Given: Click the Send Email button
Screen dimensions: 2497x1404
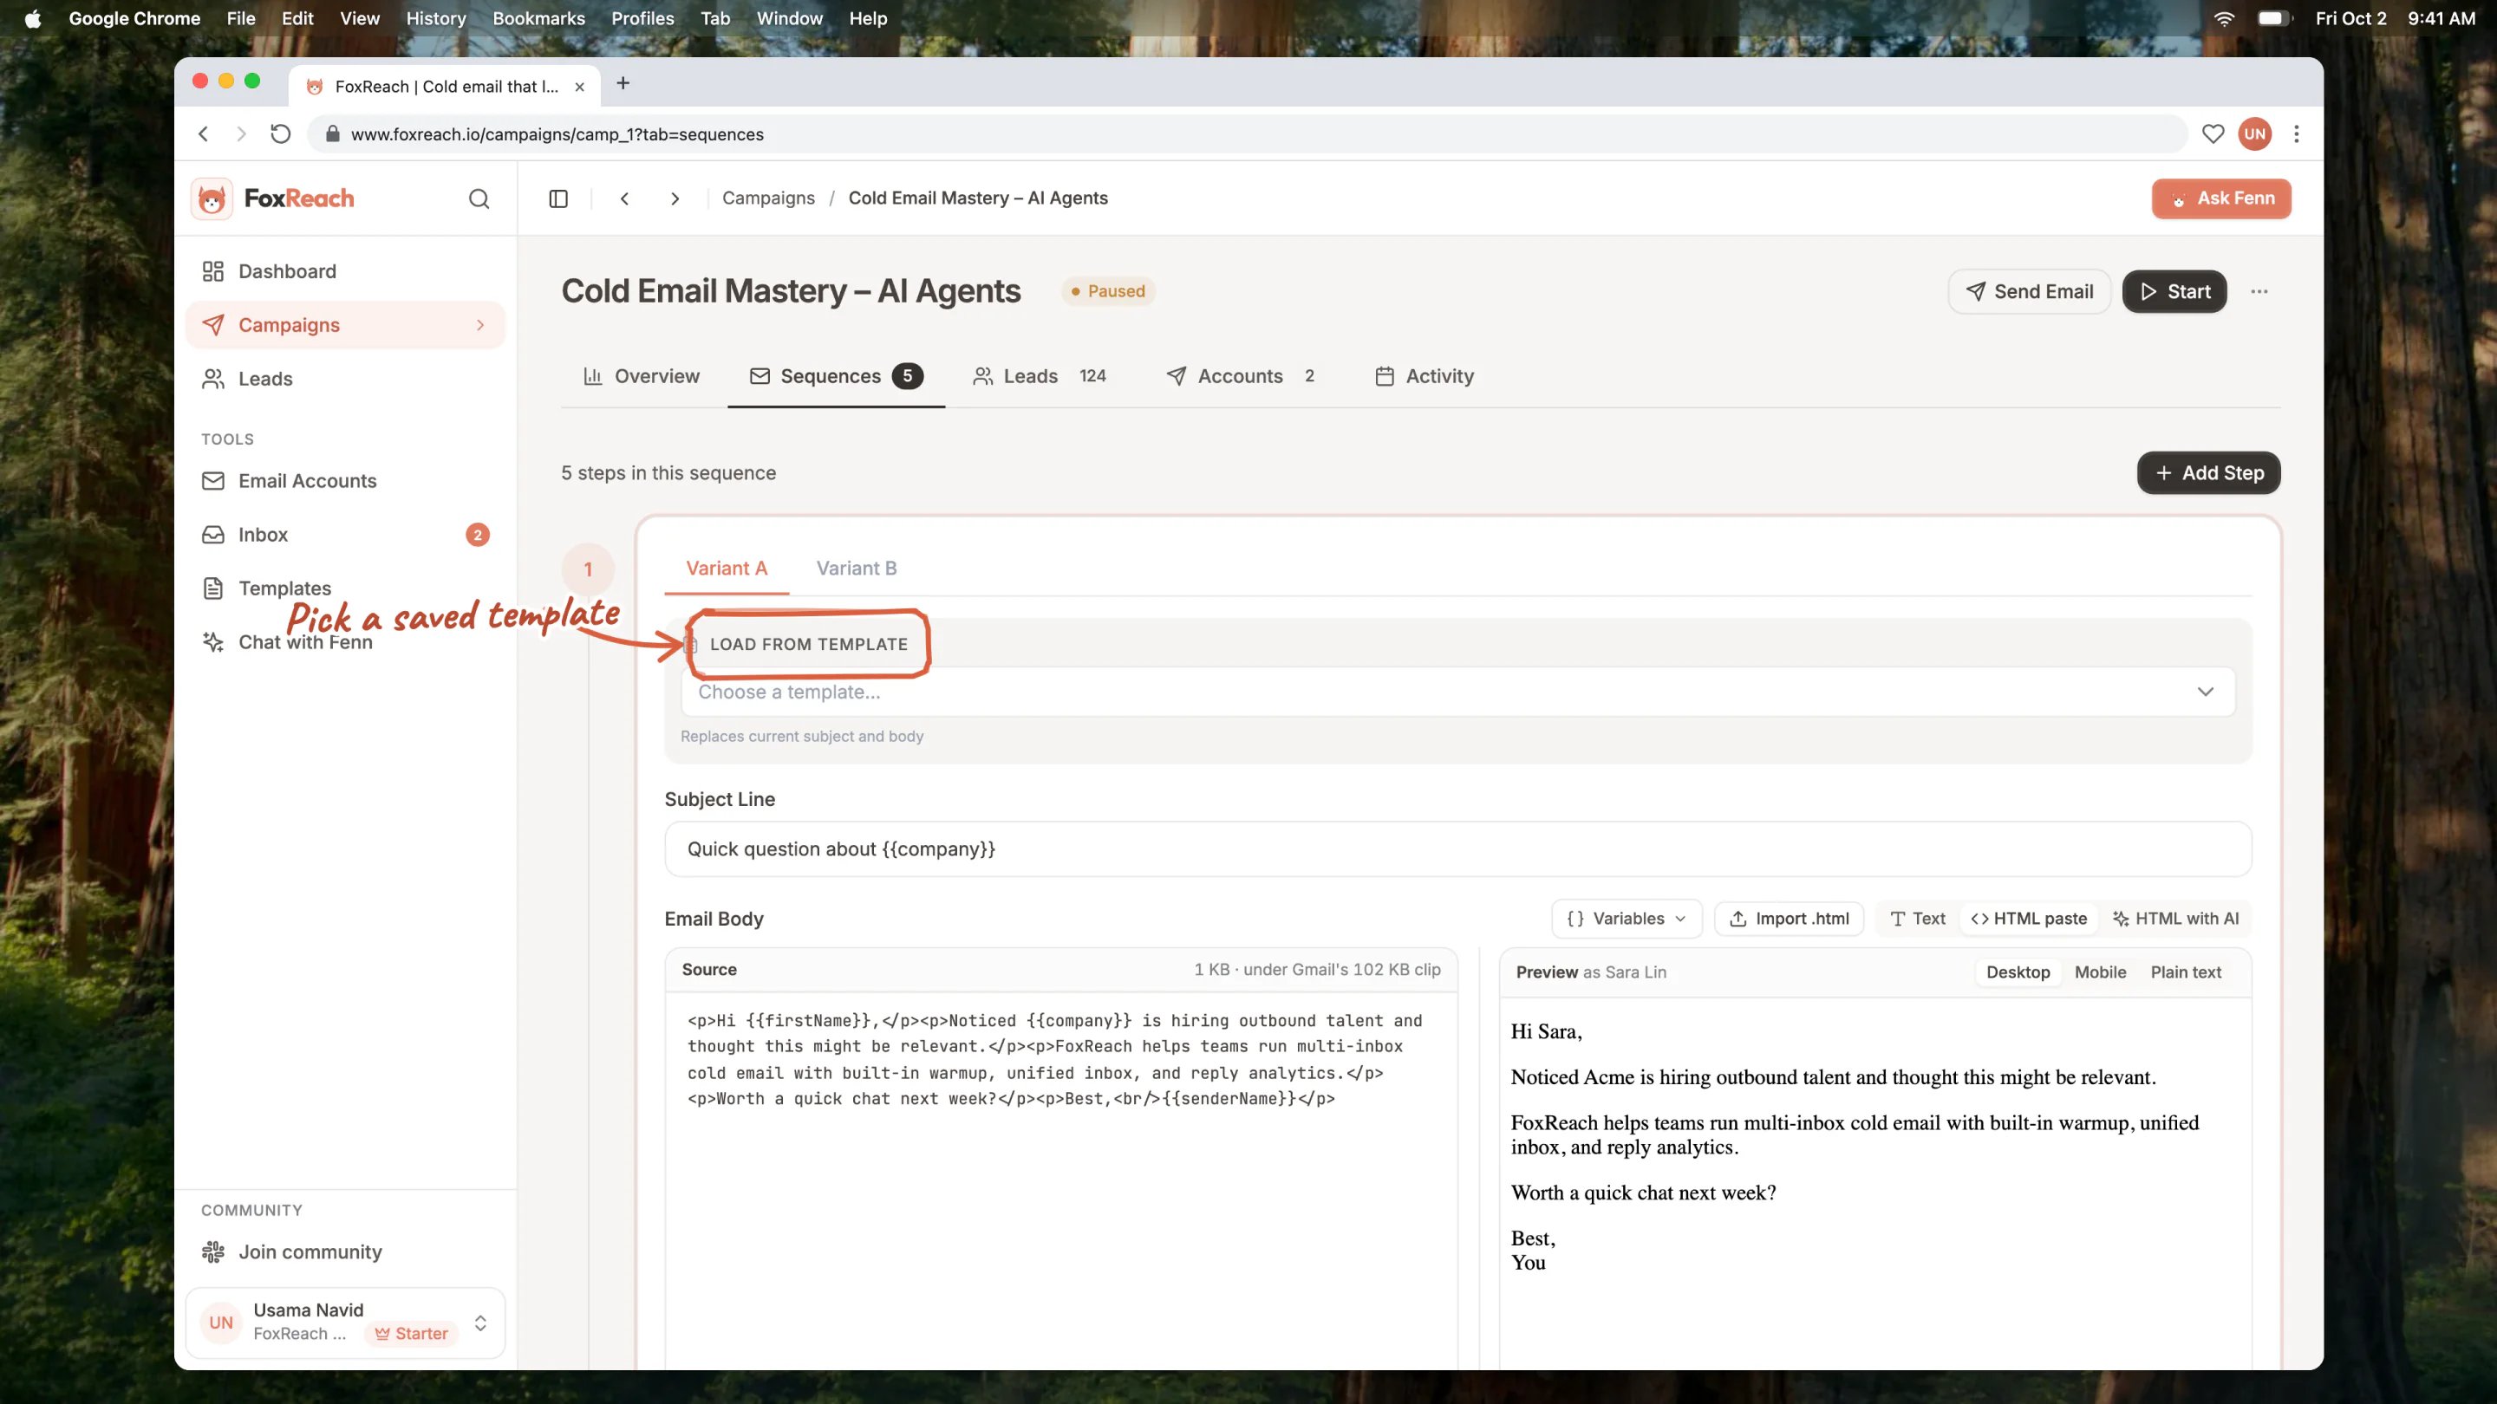Looking at the screenshot, I should coord(2029,292).
